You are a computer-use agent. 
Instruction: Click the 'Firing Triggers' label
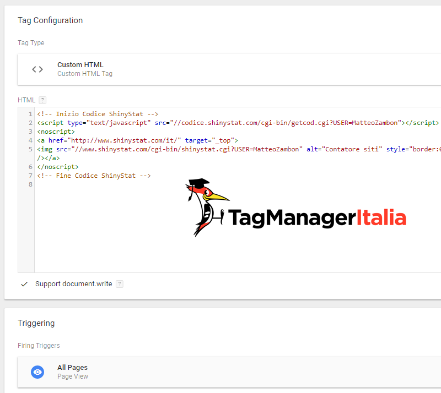coord(39,346)
